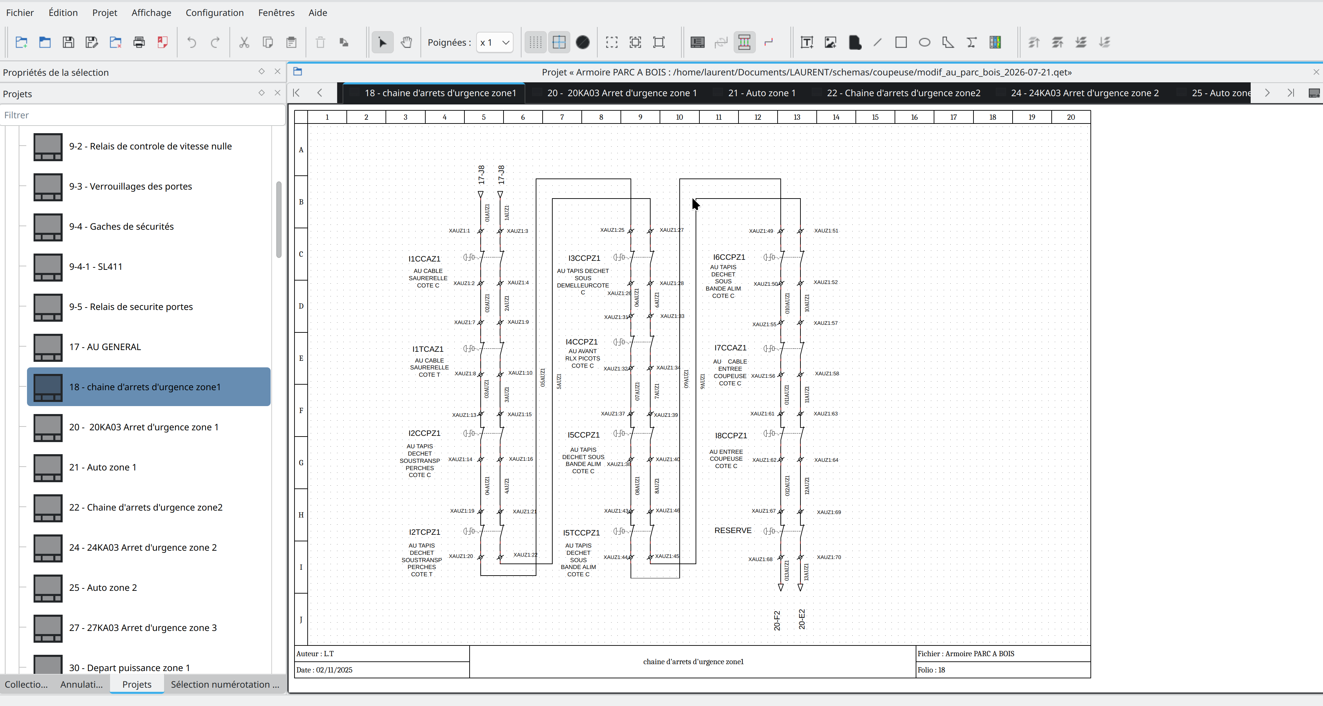Choose the polyline drawing tool
The image size is (1323, 706).
coord(948,43)
